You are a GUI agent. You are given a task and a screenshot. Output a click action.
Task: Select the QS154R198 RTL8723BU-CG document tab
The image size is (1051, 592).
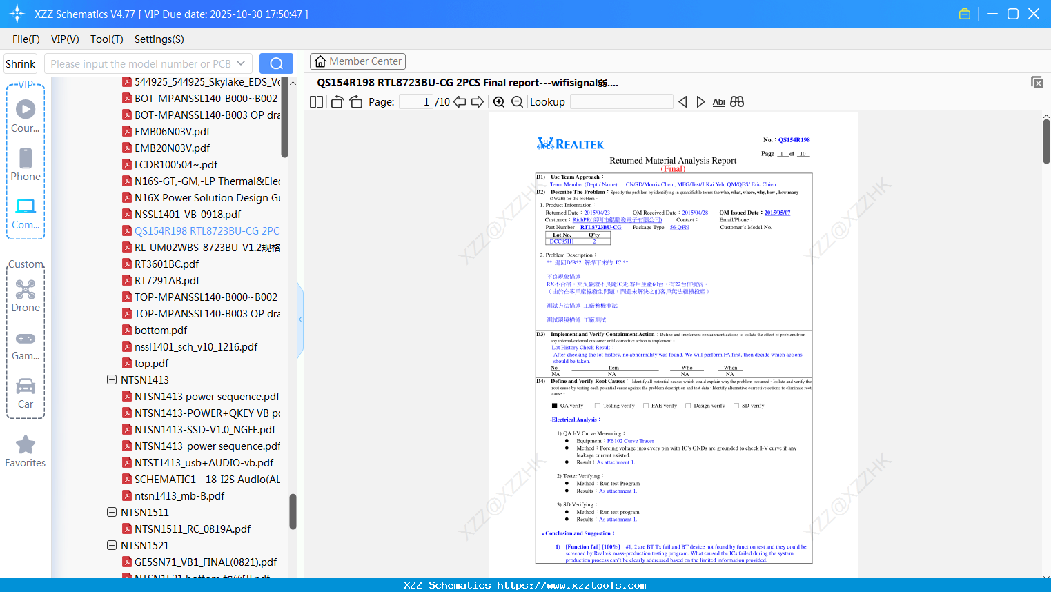pos(467,83)
